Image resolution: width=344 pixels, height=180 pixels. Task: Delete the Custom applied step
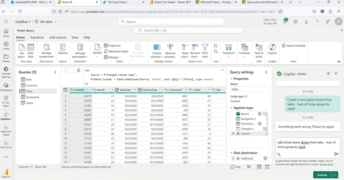(x=233, y=134)
